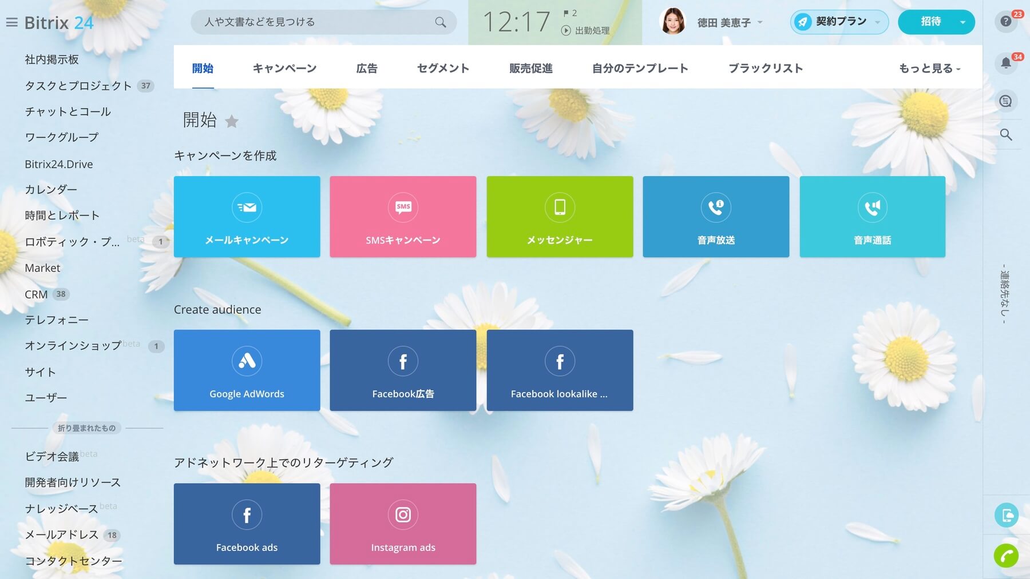Open the 広告 tab
The width and height of the screenshot is (1030, 579).
[x=367, y=69]
